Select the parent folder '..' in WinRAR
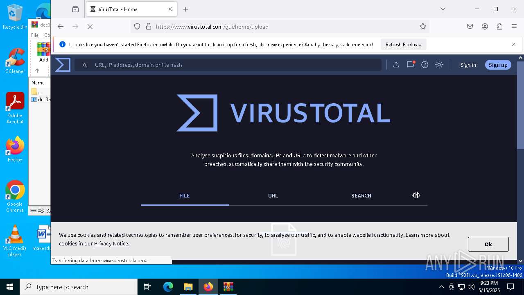 36,91
